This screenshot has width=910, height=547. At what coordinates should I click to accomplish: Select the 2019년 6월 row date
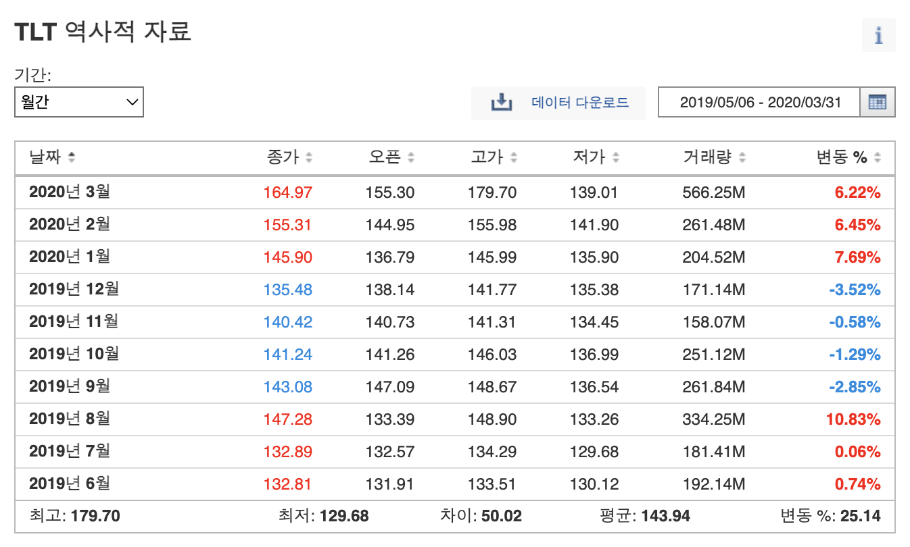[x=70, y=484]
